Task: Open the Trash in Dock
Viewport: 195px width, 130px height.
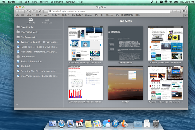Action: pos(156,123)
